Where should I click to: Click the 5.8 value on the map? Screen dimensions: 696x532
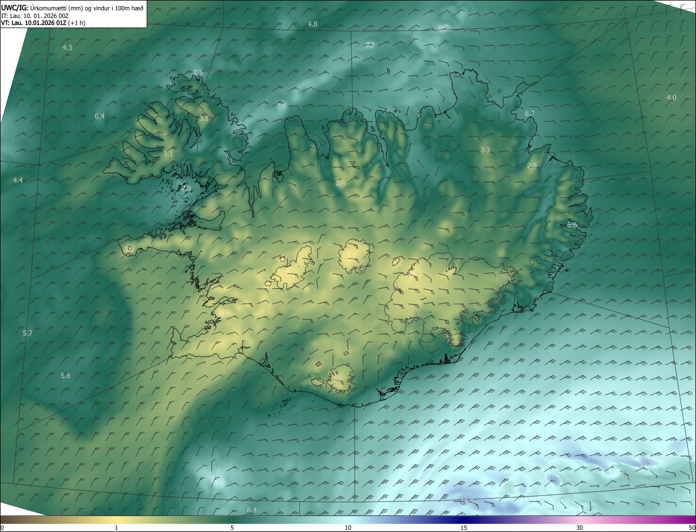(65, 376)
